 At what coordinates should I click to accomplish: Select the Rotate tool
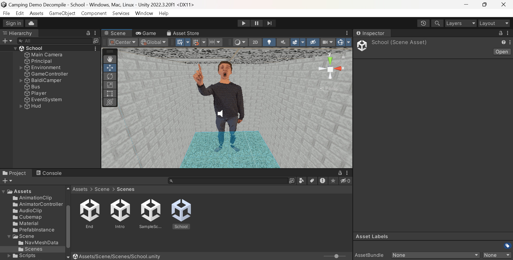tap(110, 76)
